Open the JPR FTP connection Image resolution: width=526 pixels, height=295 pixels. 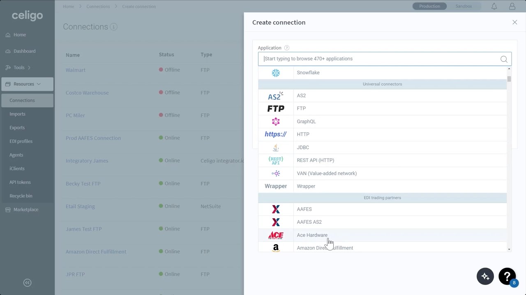(75, 275)
